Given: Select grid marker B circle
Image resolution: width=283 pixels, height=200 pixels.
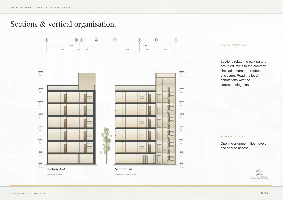Looking at the screenshot, I should (x=81, y=40).
